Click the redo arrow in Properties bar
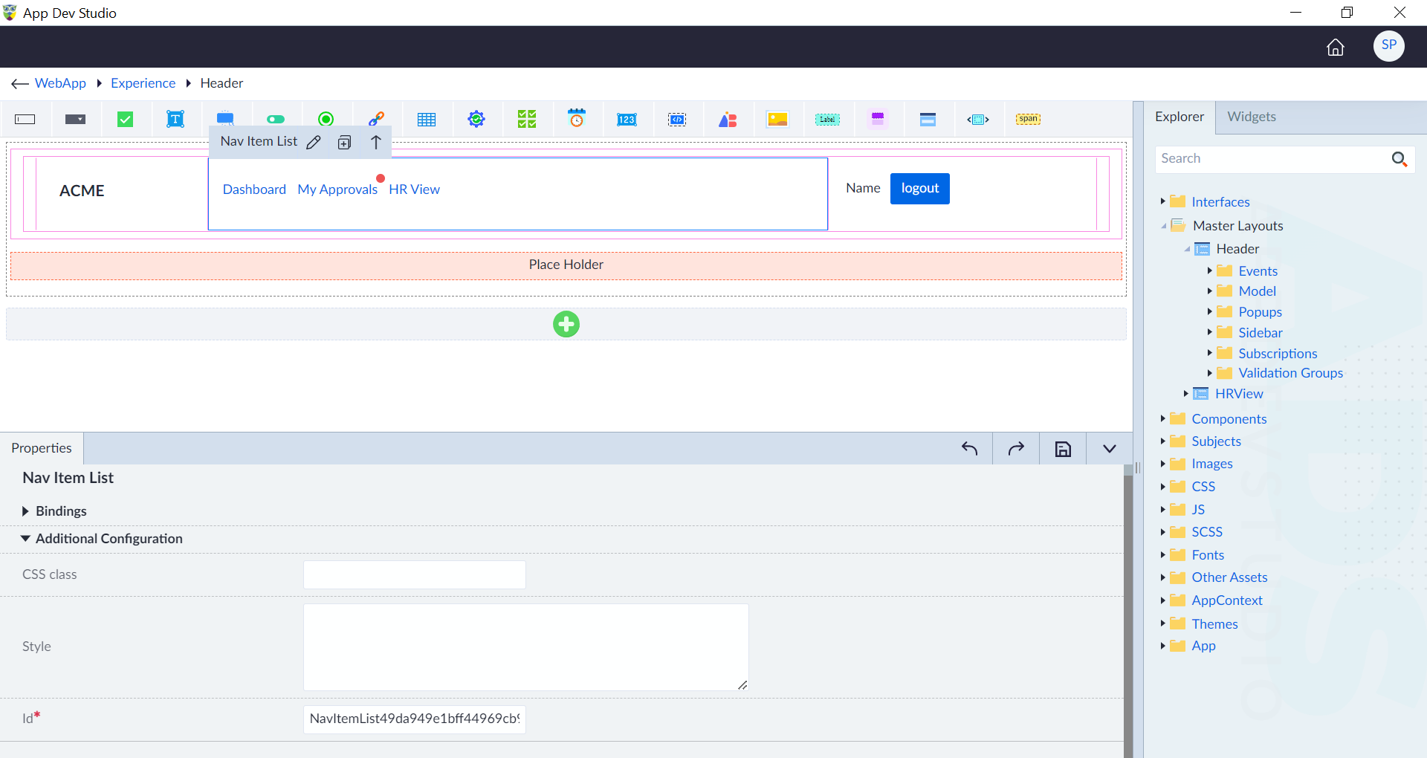The width and height of the screenshot is (1427, 758). 1016,448
